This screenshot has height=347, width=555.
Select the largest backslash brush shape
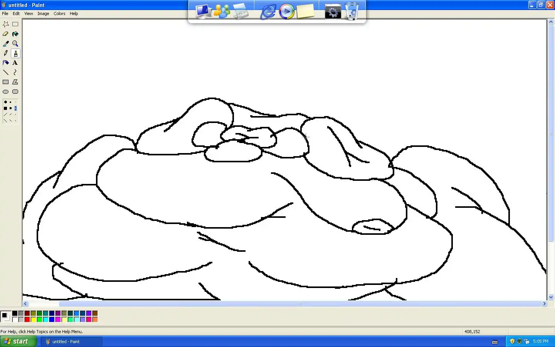[5, 121]
